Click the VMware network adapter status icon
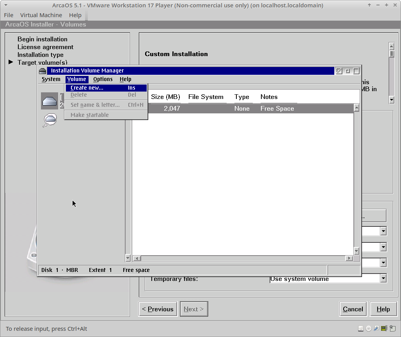Viewport: 401px width, 337px height. point(376,328)
